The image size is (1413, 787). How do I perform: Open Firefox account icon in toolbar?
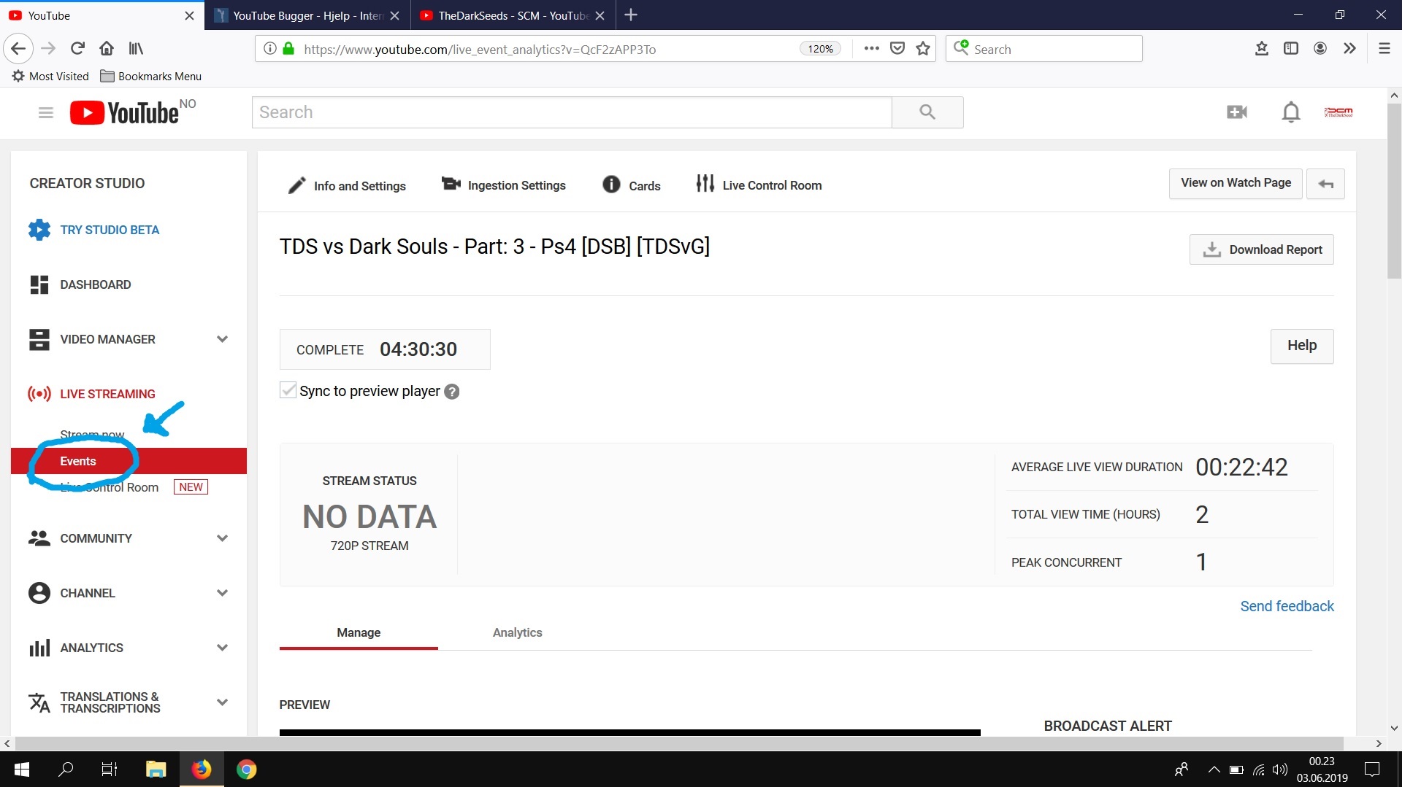[1320, 49]
